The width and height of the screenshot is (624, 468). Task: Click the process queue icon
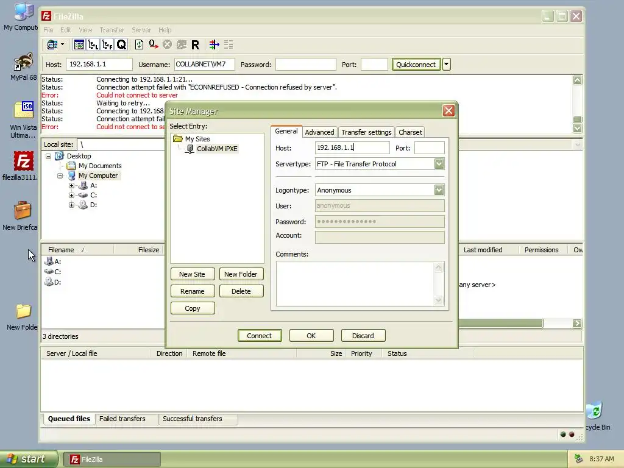click(x=153, y=44)
